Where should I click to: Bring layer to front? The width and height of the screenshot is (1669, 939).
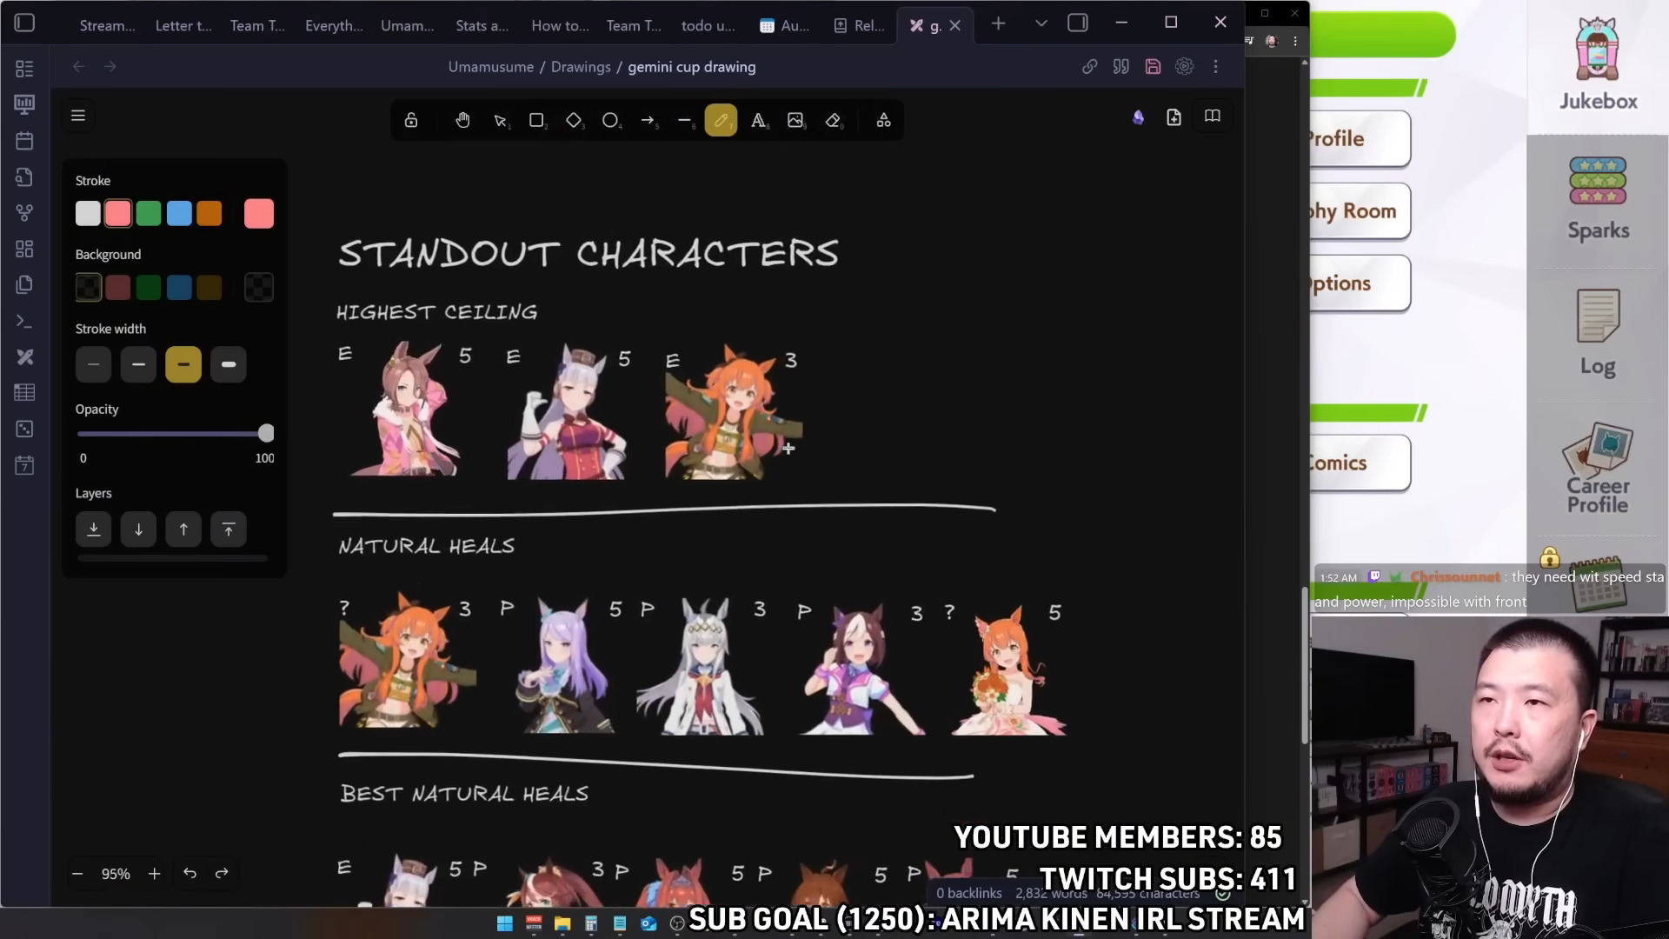(x=229, y=529)
